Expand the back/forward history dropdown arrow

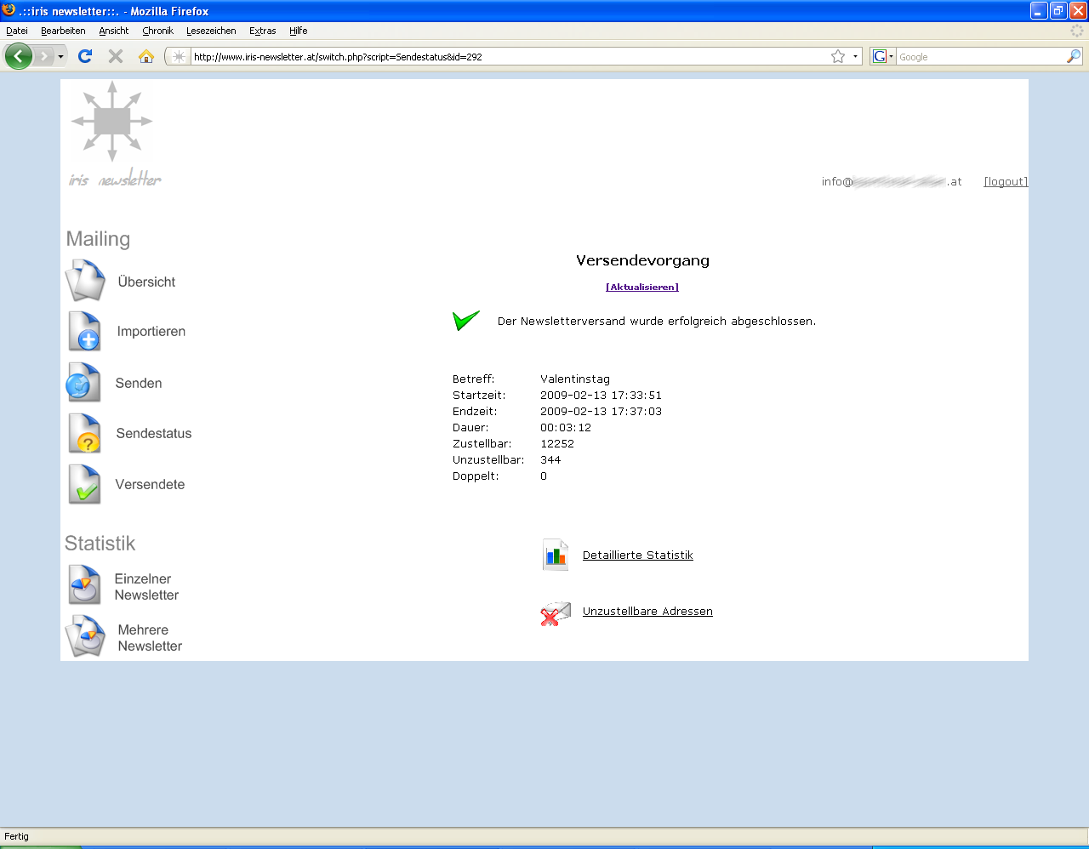click(x=60, y=57)
